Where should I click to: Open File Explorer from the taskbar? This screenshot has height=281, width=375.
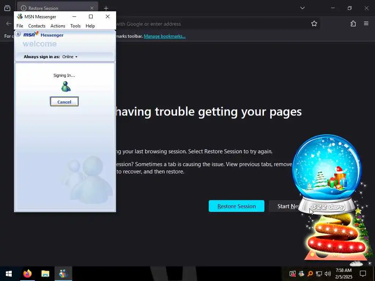[45, 274]
